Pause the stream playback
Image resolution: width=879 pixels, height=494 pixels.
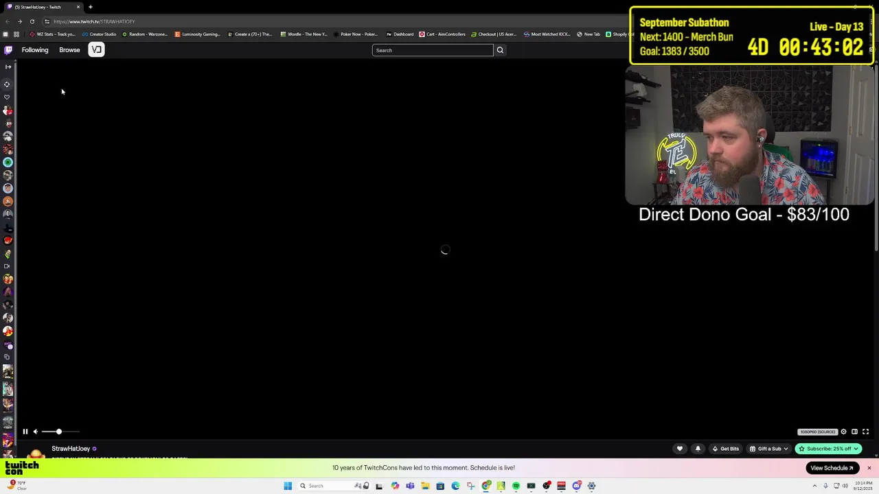25,432
